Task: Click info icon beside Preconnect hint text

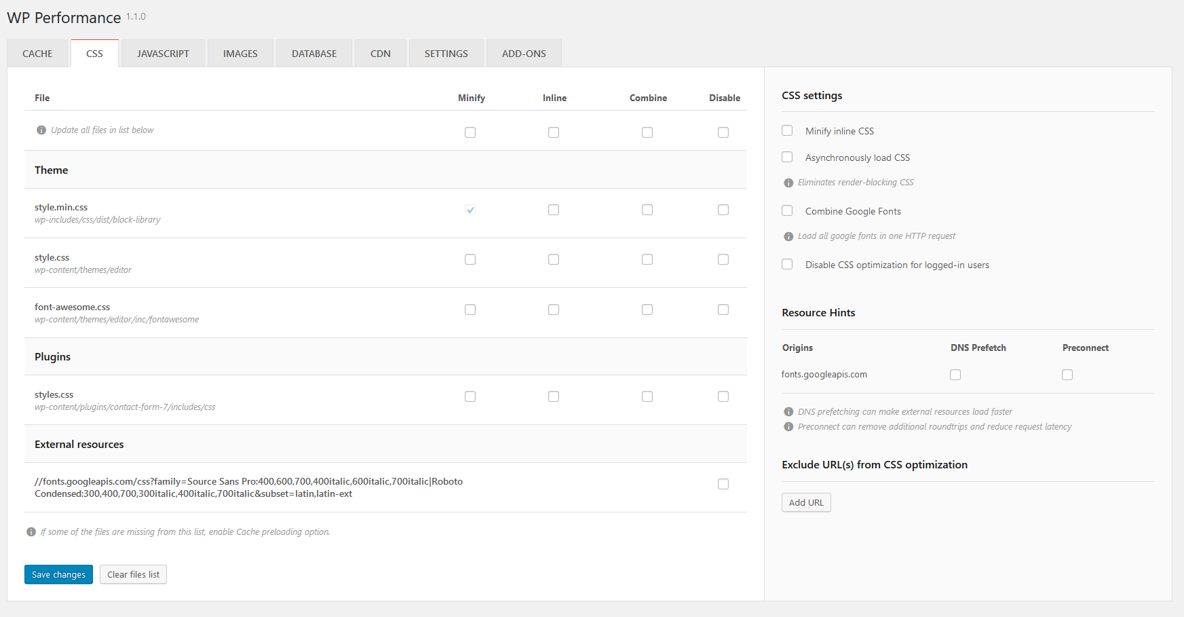Action: pos(788,427)
